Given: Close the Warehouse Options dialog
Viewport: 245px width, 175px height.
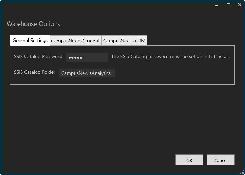Looking at the screenshot, I should tap(239, 5).
